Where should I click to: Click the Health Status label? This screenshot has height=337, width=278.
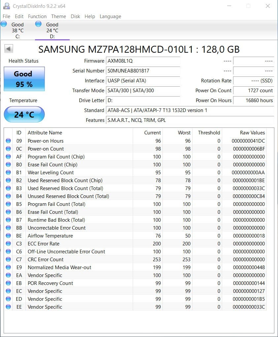(23, 61)
